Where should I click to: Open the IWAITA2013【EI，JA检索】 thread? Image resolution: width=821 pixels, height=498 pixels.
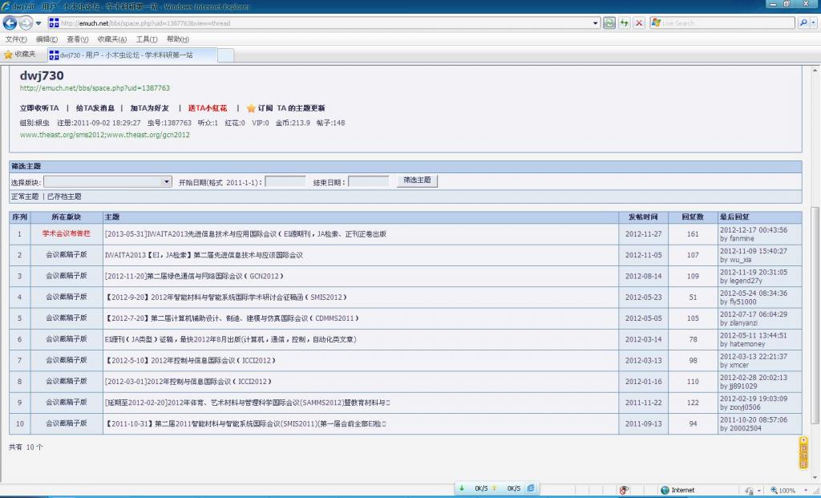204,255
